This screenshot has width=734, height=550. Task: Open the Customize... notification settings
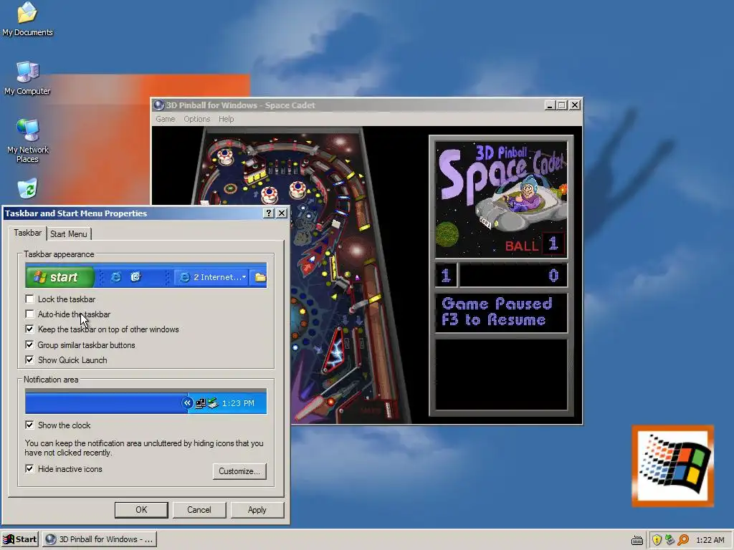(239, 471)
